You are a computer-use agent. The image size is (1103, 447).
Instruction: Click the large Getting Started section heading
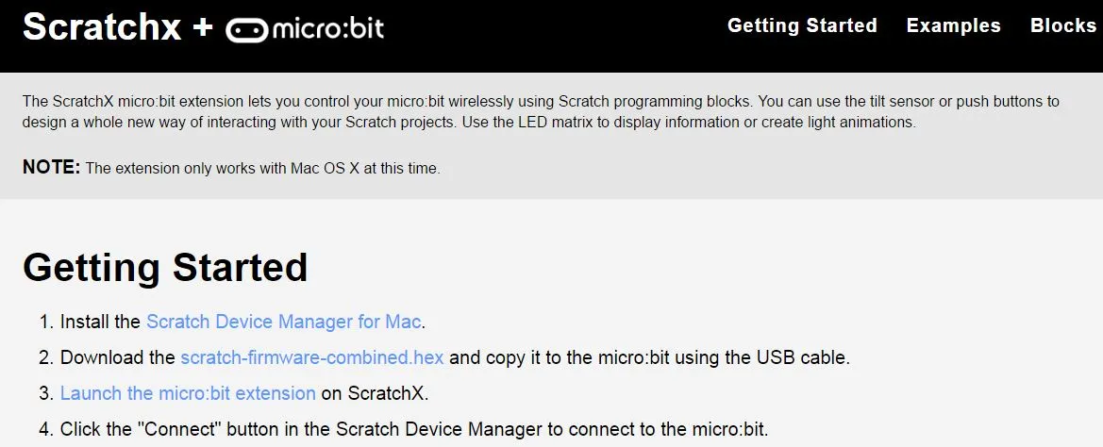pos(165,268)
